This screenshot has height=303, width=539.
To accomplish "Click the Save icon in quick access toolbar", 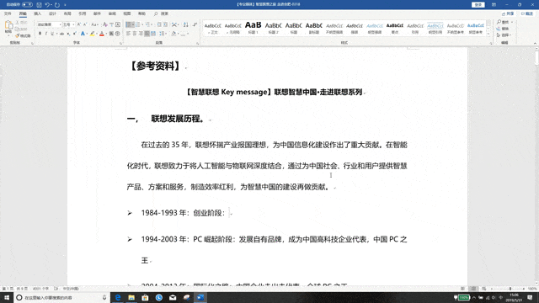I will click(39, 5).
